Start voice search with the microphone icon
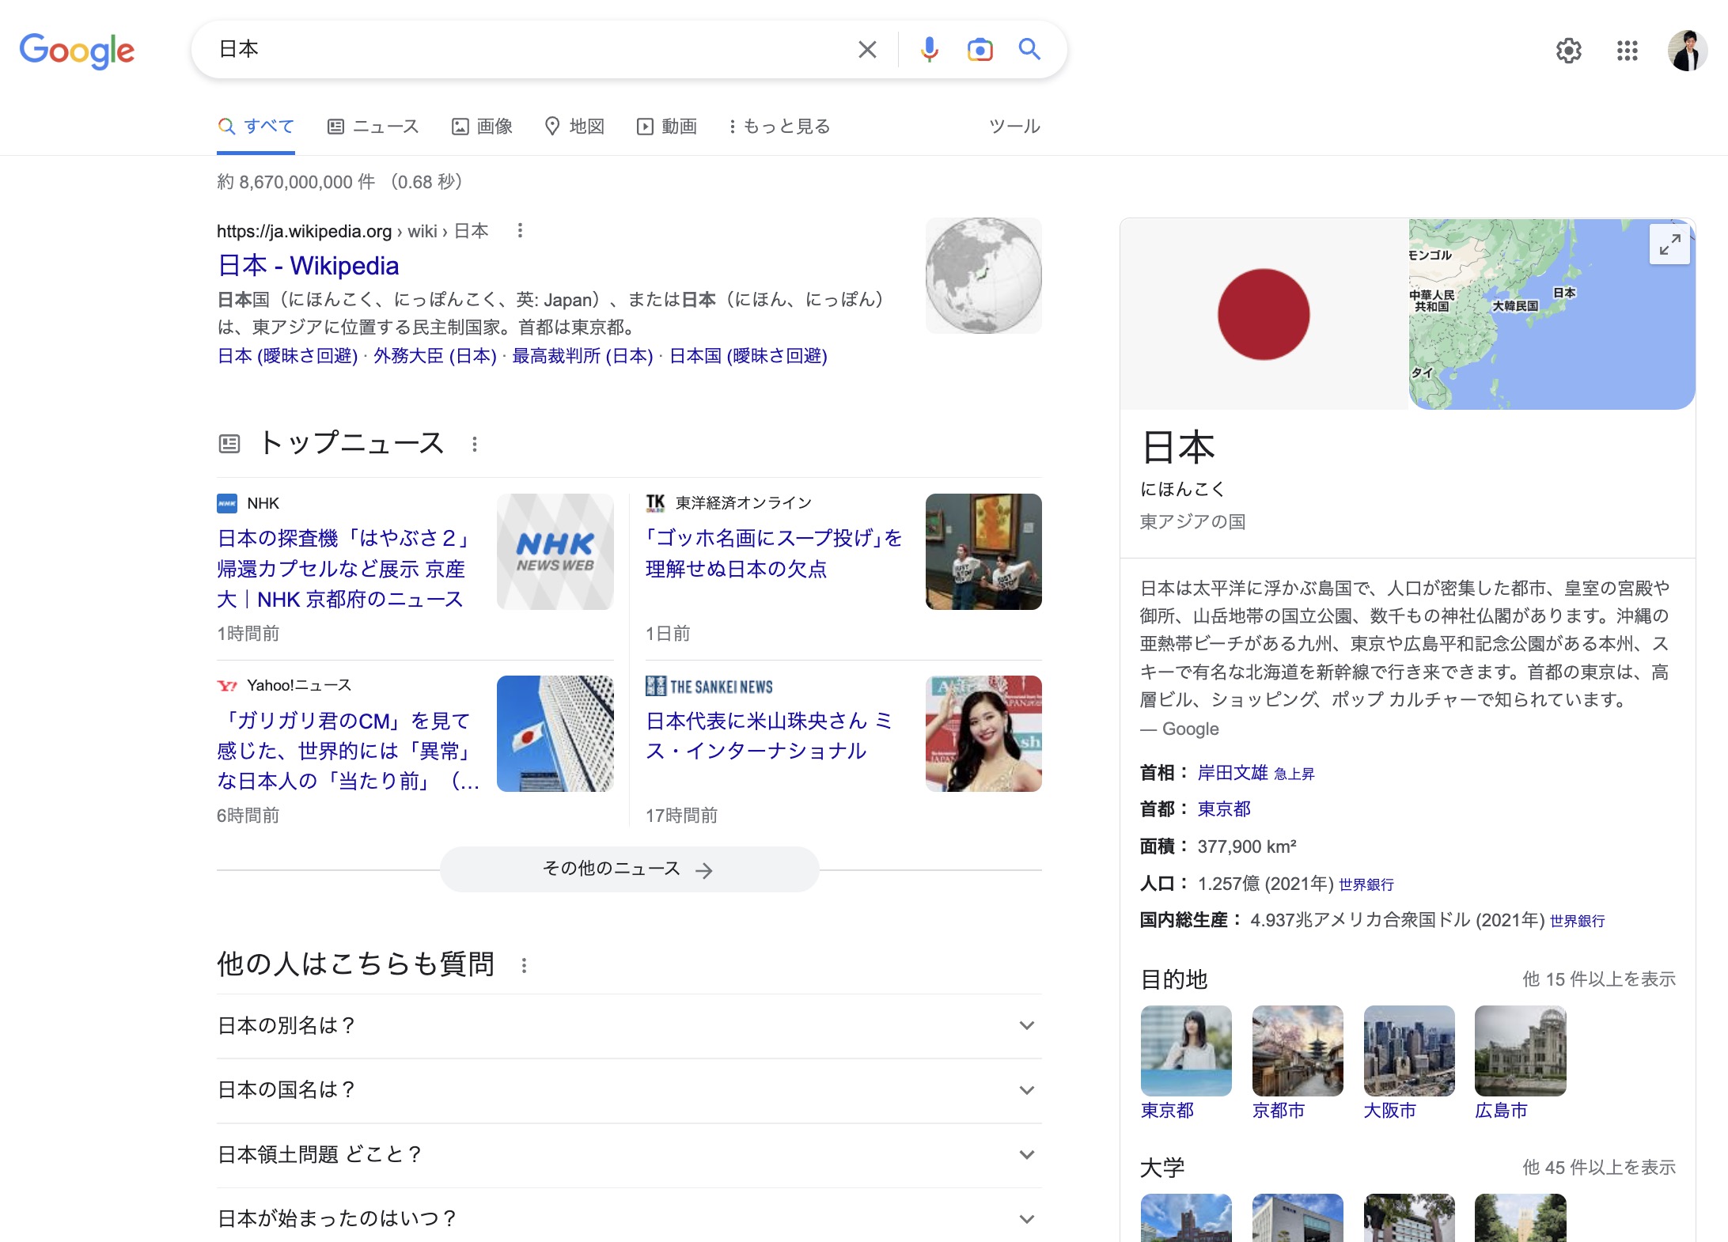This screenshot has height=1242, width=1728. click(930, 50)
